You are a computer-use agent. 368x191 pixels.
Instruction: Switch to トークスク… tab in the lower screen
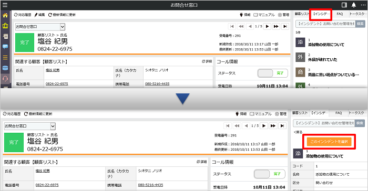[x=357, y=113]
